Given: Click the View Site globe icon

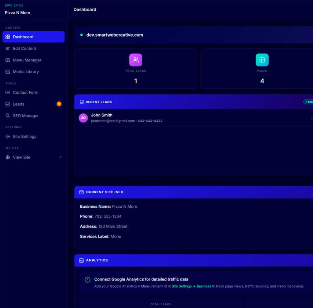Looking at the screenshot, I should pos(8,157).
